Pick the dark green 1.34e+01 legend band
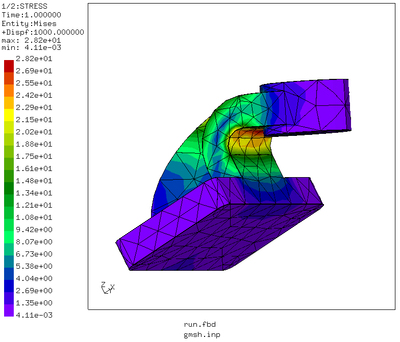 tap(9, 188)
